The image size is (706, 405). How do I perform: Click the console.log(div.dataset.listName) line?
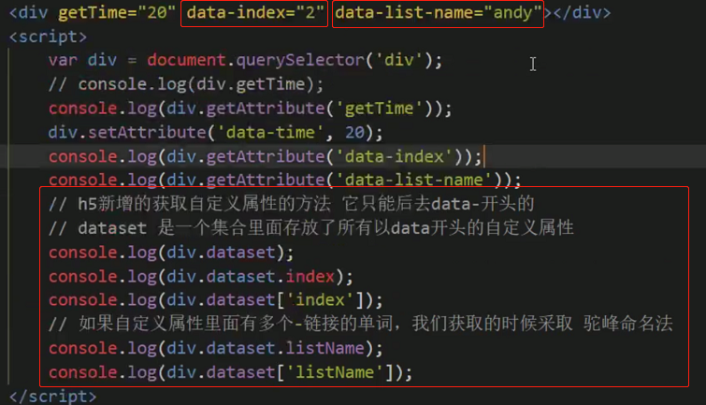click(x=216, y=348)
